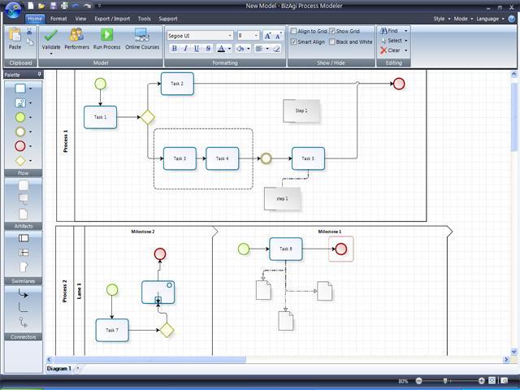Expand the text alignment dropdown arrow

267,49
